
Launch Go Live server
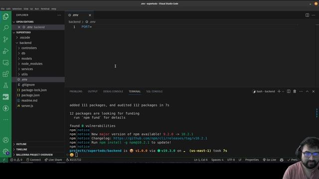269,160
